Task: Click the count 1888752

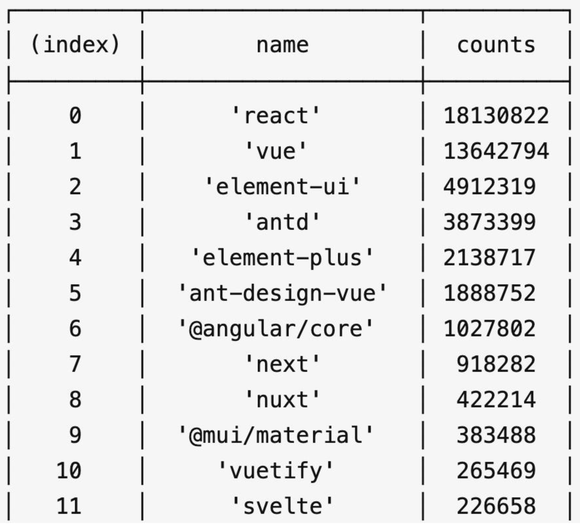Action: (490, 293)
